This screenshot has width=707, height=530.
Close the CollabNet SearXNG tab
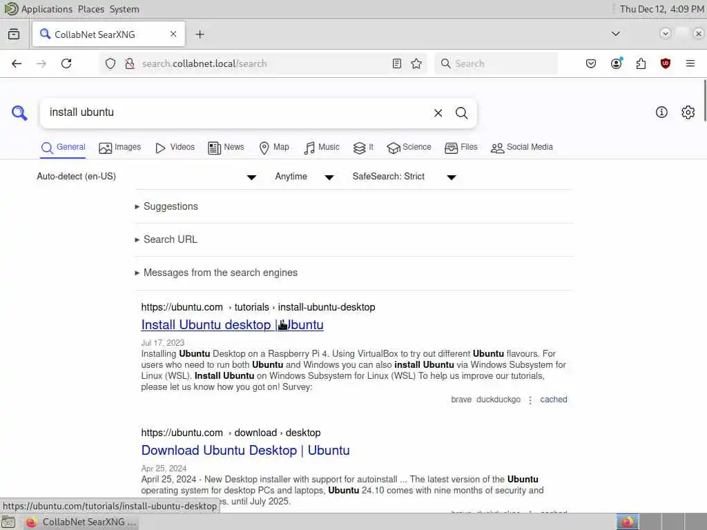(x=173, y=34)
